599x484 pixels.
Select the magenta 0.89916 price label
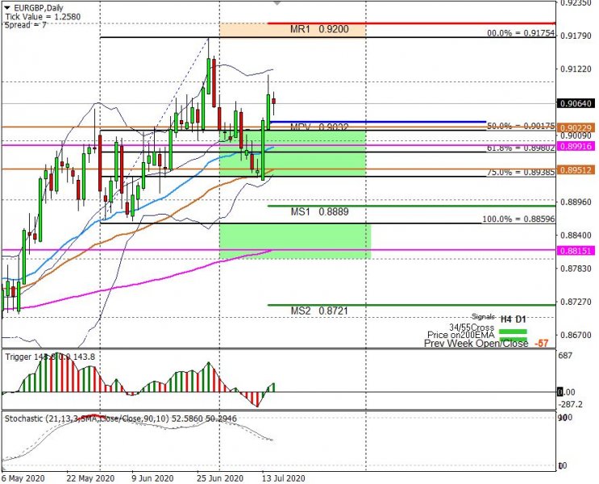click(576, 145)
